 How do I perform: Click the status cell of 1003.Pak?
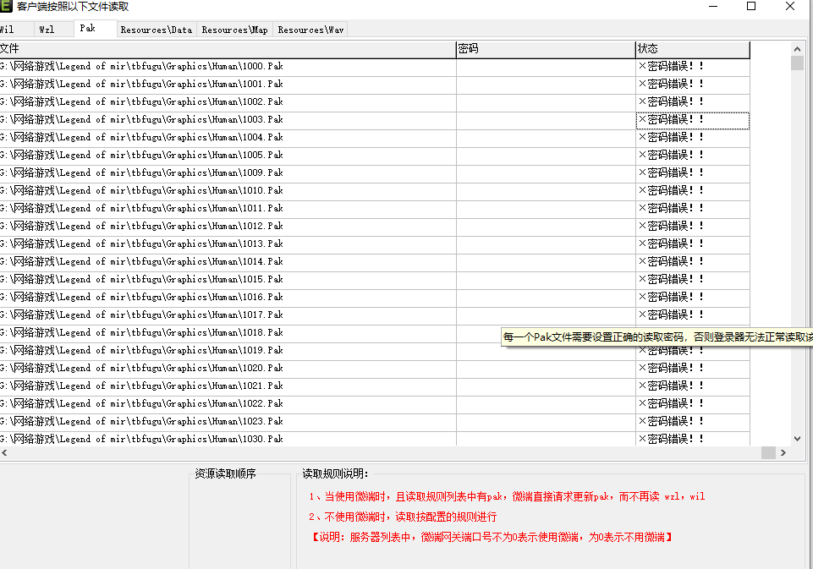click(x=692, y=120)
